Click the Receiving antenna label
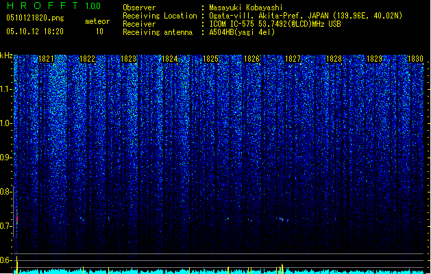Screen dimensions: 431x274 [158, 32]
